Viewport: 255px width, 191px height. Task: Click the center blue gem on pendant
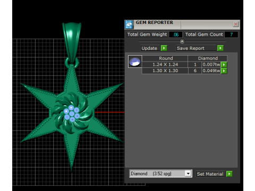(72, 114)
